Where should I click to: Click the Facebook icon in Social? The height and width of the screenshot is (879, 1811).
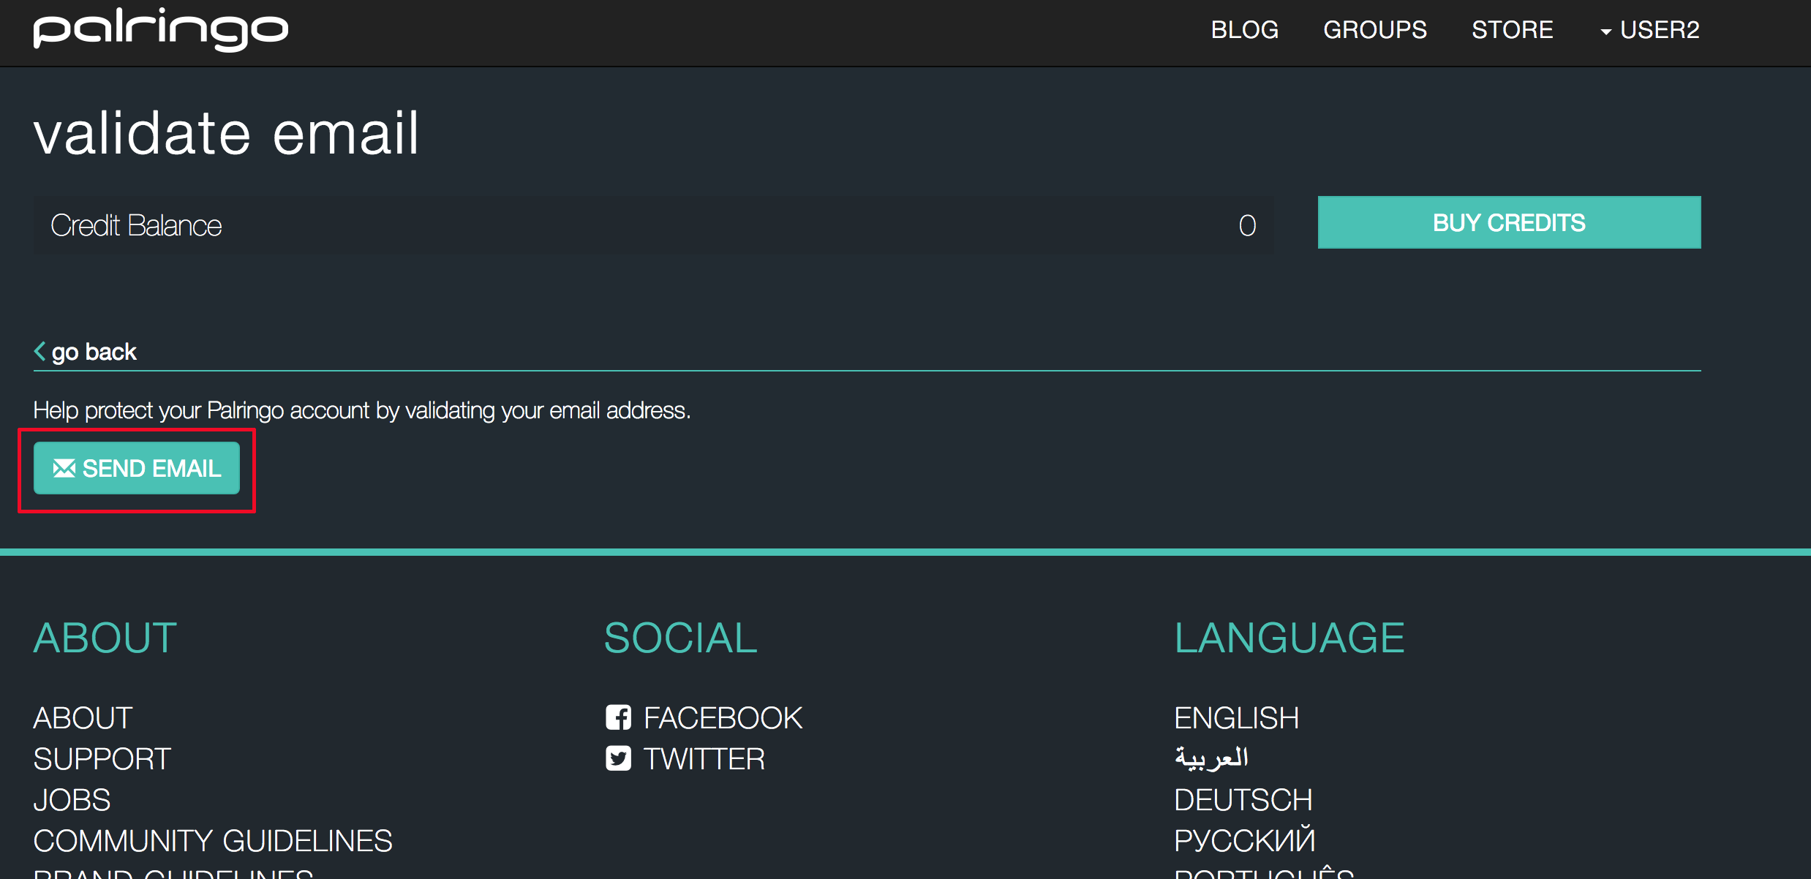point(618,717)
